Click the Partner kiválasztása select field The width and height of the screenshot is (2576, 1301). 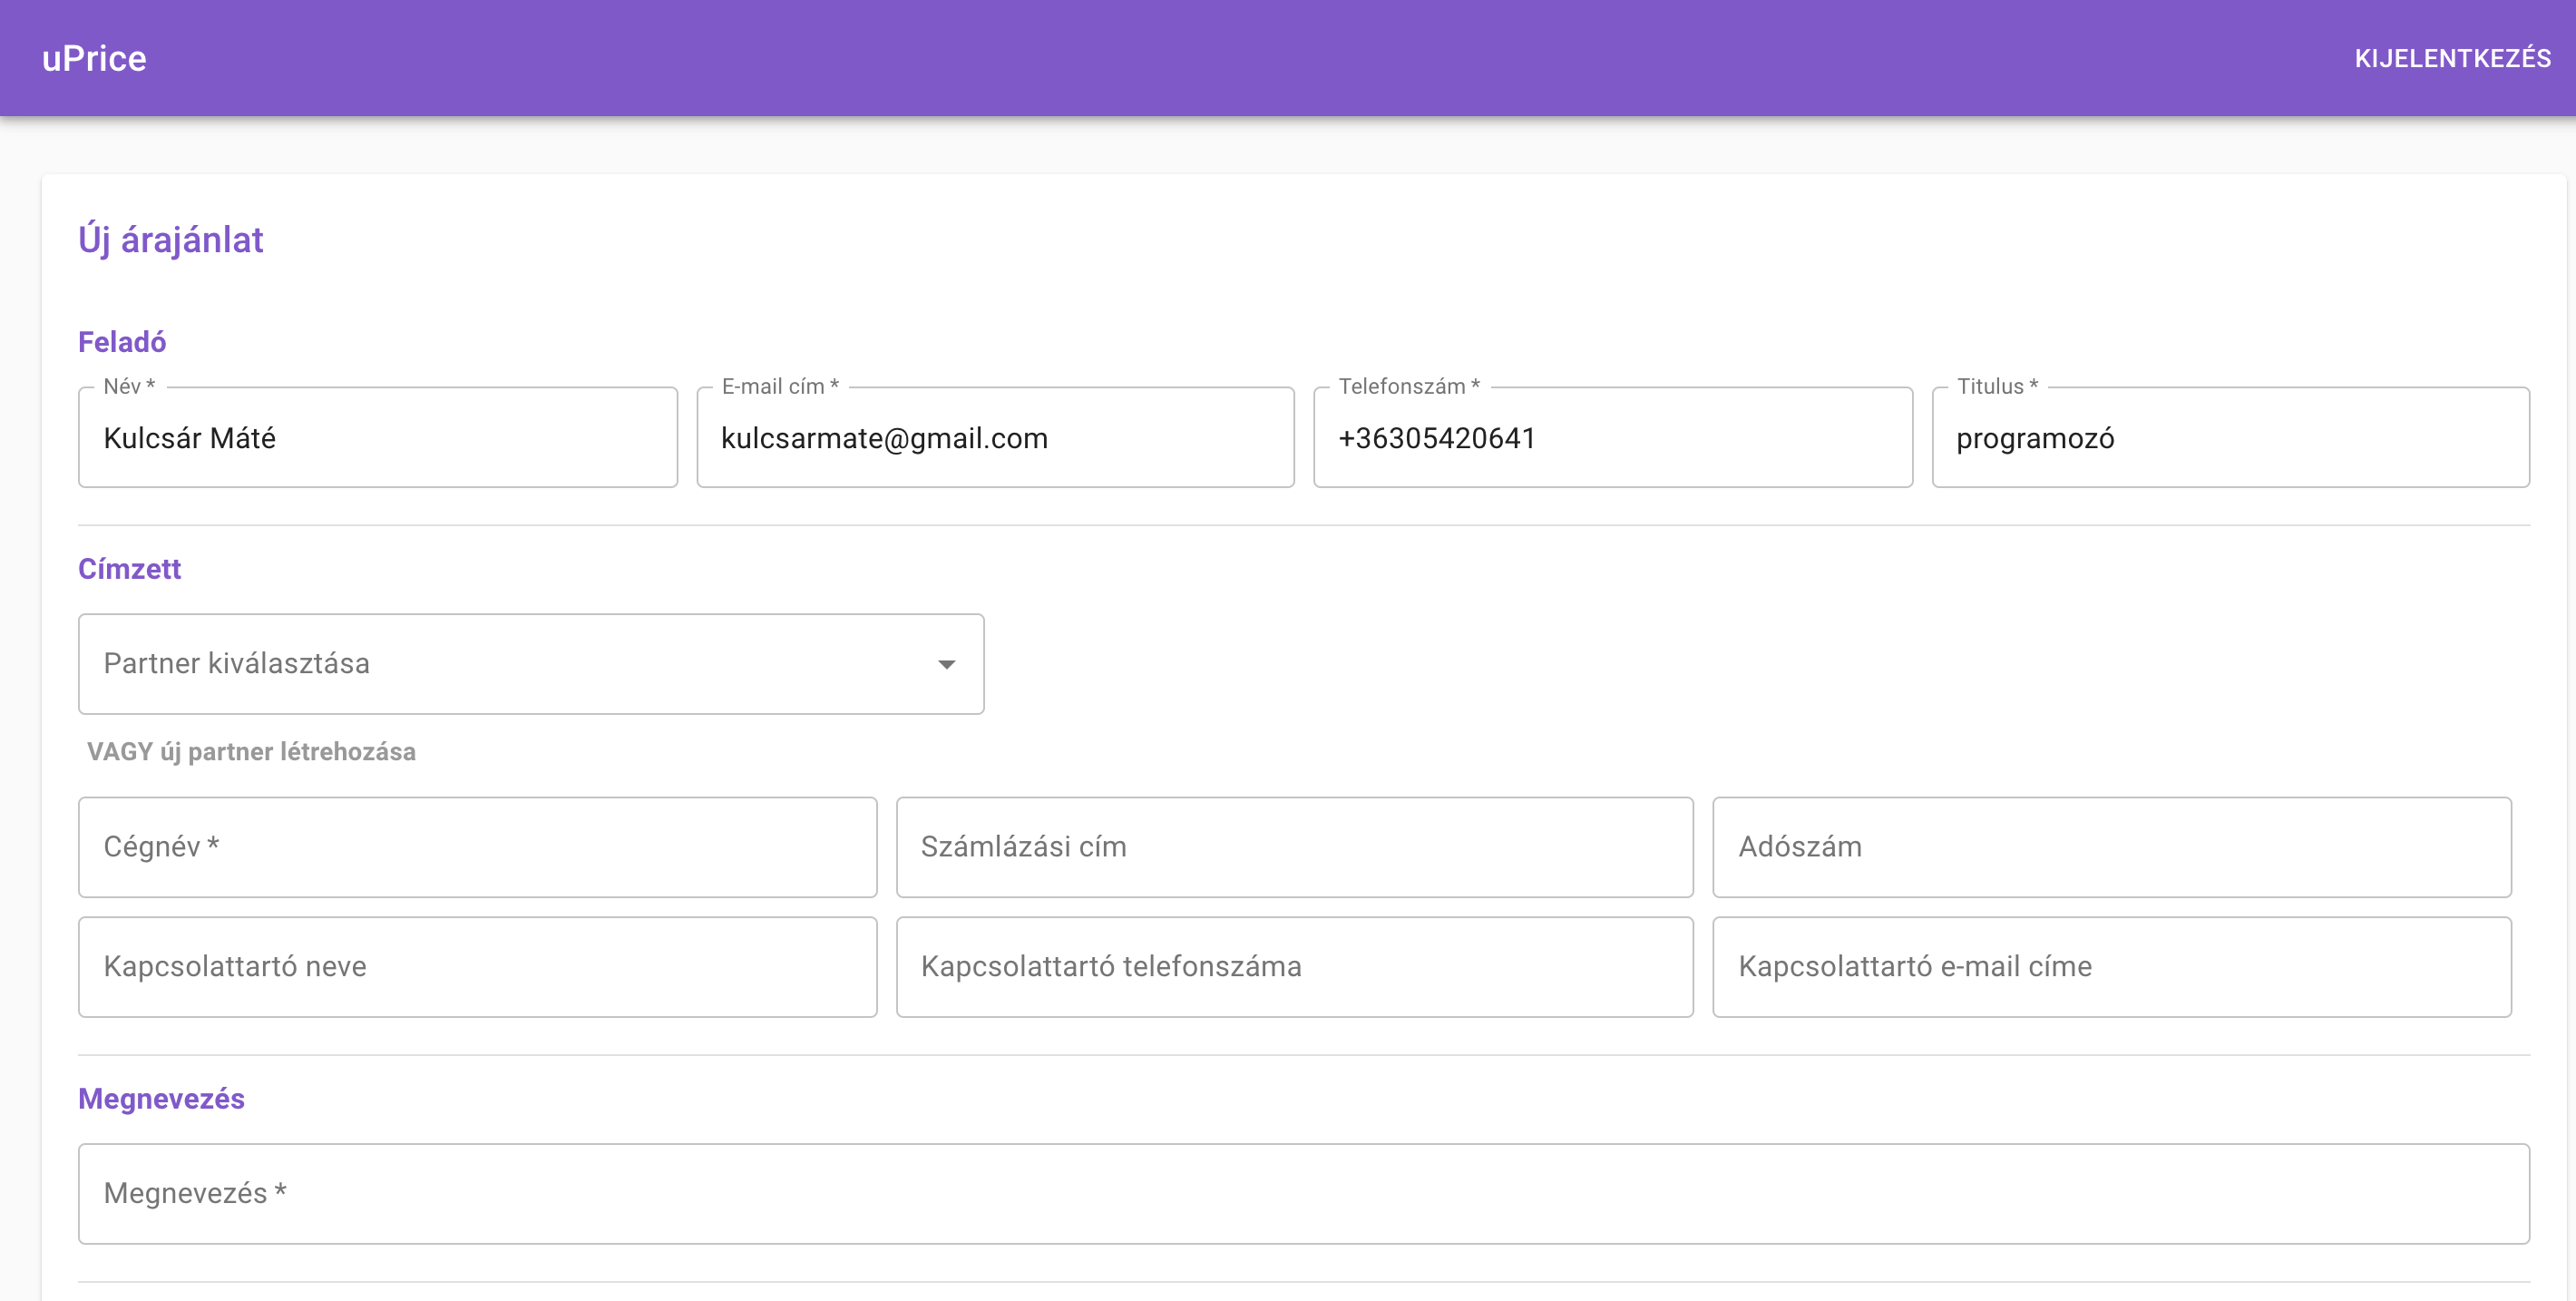(500, 664)
